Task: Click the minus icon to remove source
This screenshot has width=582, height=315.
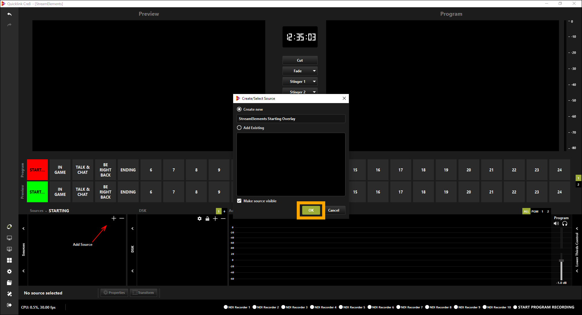Action: pyautogui.click(x=122, y=218)
